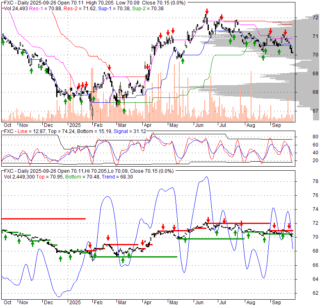Click the 40 level on the oscillator axis
320x305 pixels.
[x=315, y=153]
